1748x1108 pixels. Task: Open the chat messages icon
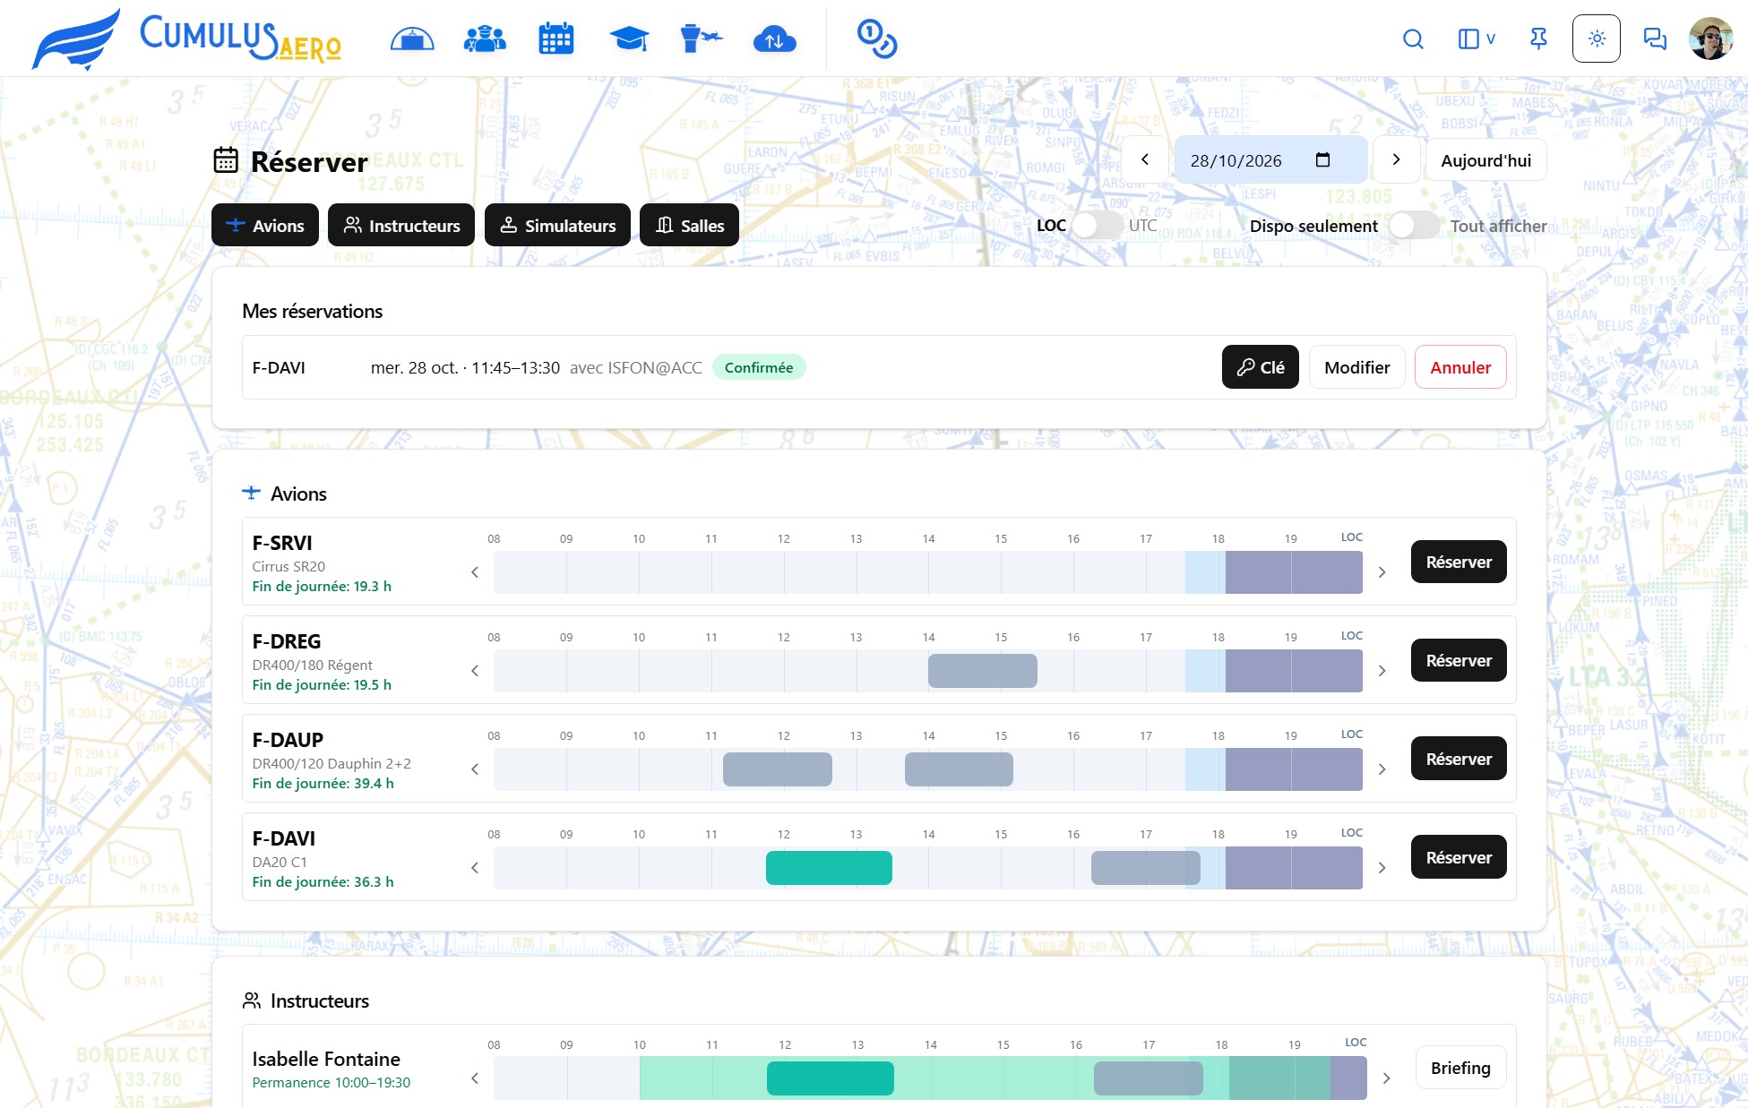(x=1655, y=39)
